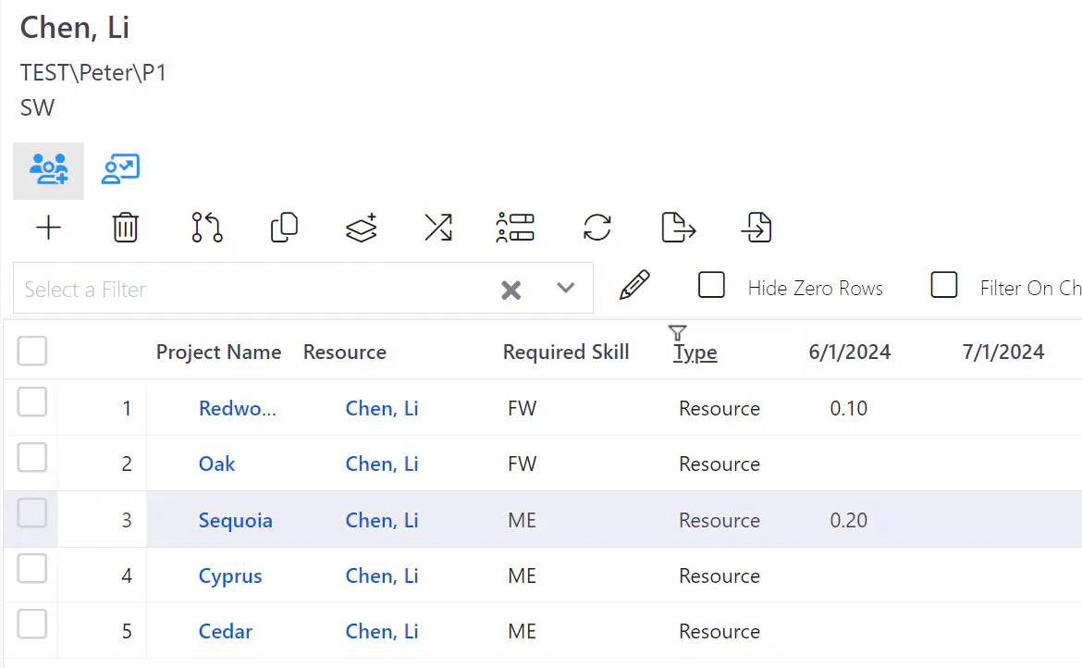Viewport: 1082px width, 668px height.
Task: Switch to the resource chart tab icon
Action: pos(121,169)
